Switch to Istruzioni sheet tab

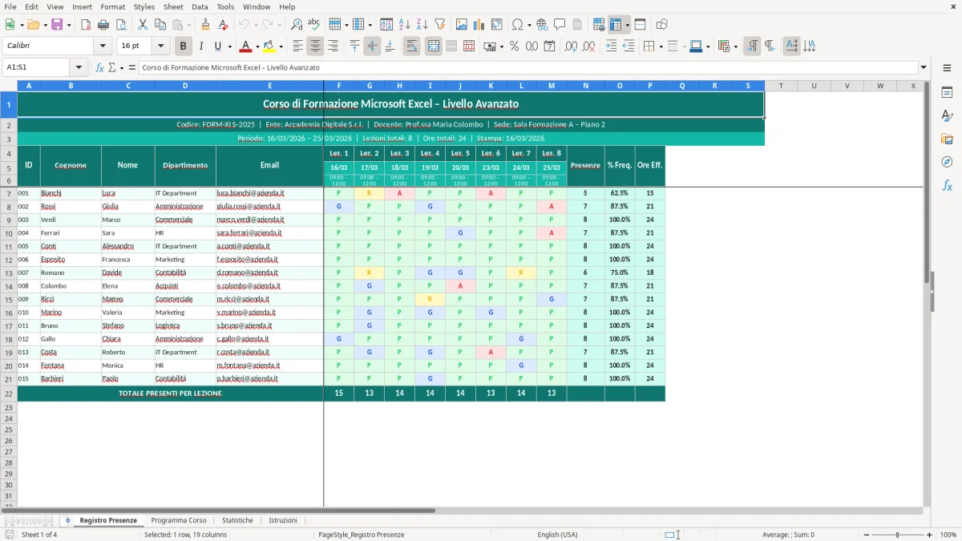282,520
